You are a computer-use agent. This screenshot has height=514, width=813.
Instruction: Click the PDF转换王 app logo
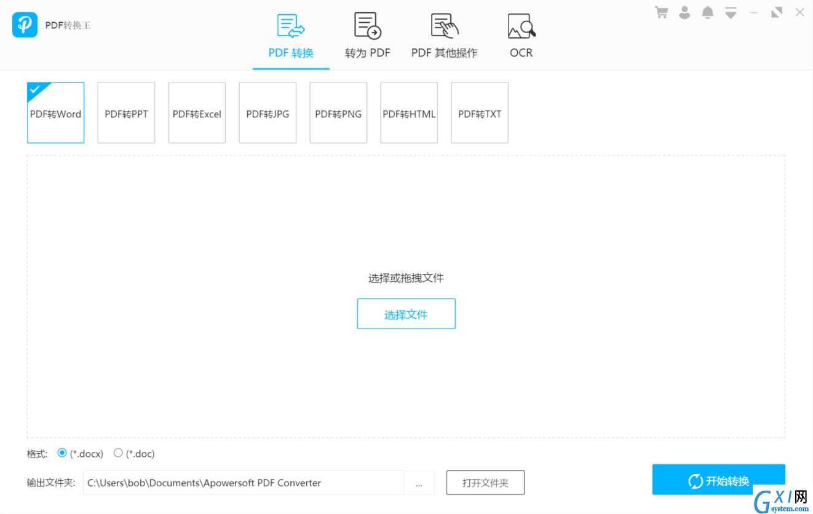point(25,25)
